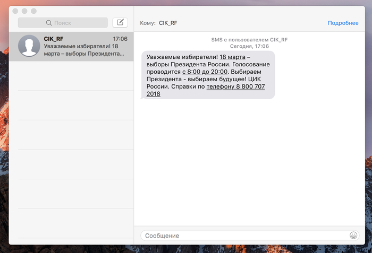The height and width of the screenshot is (253, 372).
Task: Open Подробнее conversation details
Action: click(x=343, y=23)
